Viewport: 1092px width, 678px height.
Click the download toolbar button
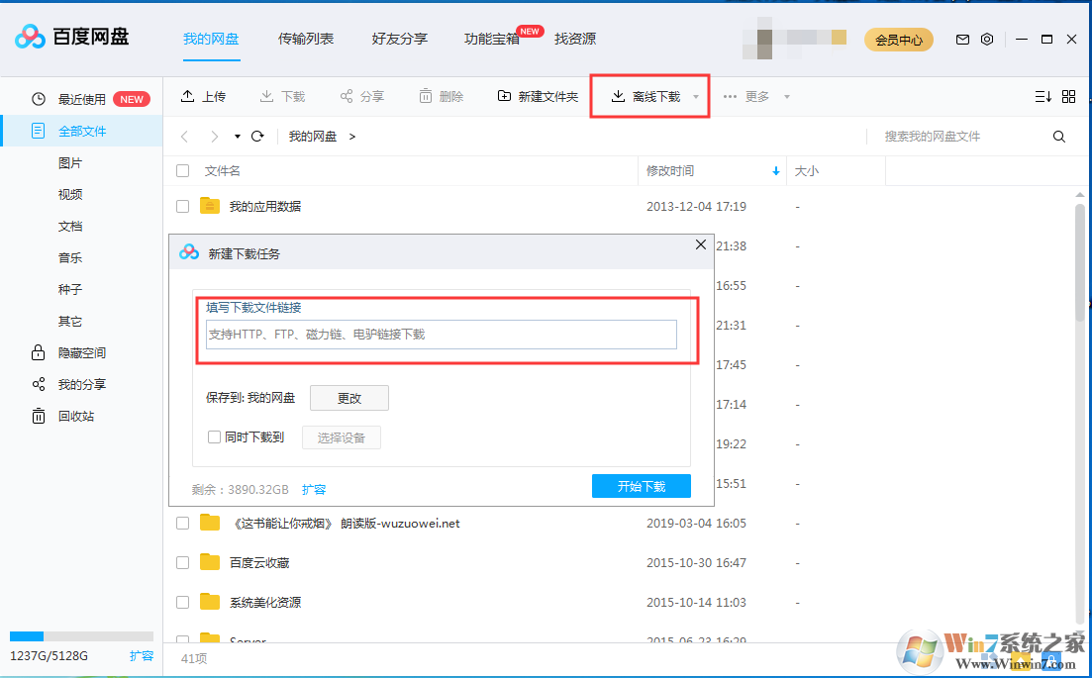pos(283,96)
